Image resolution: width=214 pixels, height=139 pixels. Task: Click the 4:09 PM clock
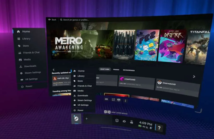pos(145,123)
